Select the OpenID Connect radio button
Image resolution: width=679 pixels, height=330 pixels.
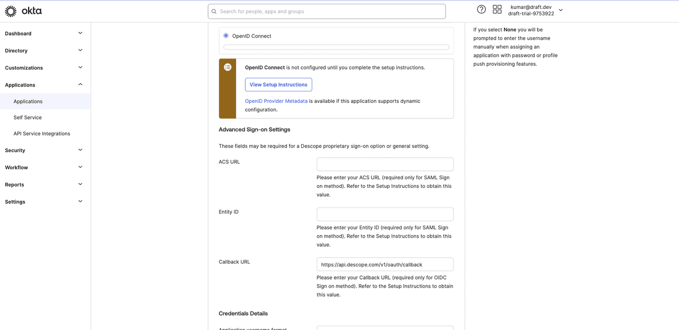[x=225, y=36]
